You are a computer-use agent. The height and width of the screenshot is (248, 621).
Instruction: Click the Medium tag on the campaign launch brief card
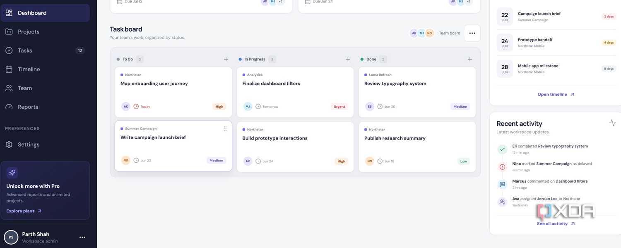[x=217, y=160]
